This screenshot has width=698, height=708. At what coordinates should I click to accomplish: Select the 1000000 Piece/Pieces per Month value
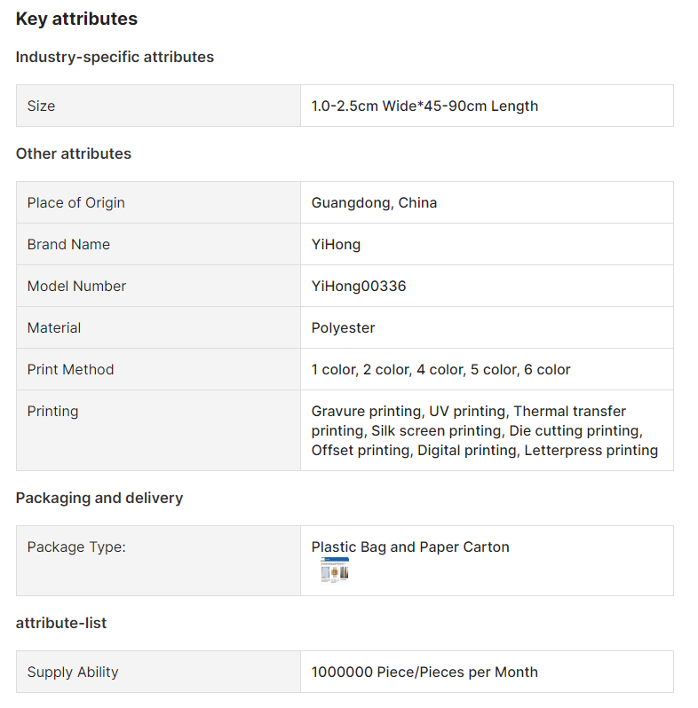(424, 672)
